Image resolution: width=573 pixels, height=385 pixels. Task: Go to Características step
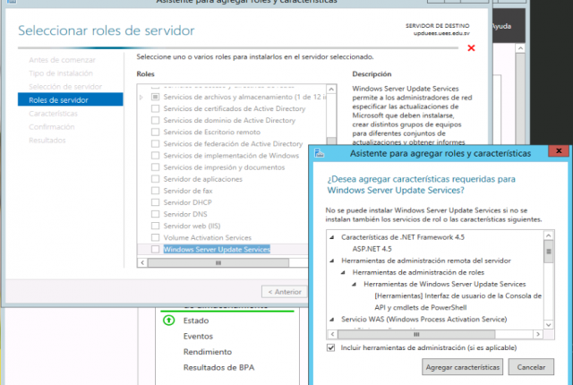pos(54,114)
